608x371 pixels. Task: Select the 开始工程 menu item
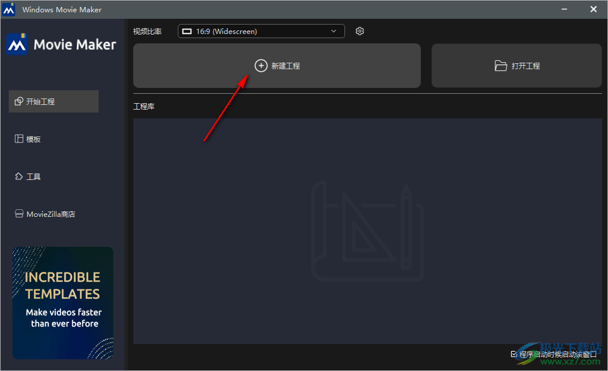(53, 101)
